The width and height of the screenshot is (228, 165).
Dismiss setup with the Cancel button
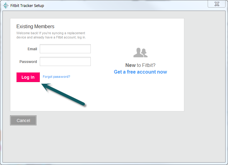23,120
